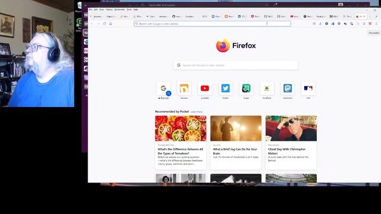This screenshot has height=214, width=381.
Task: Open the View menu
Action: (x=102, y=10)
